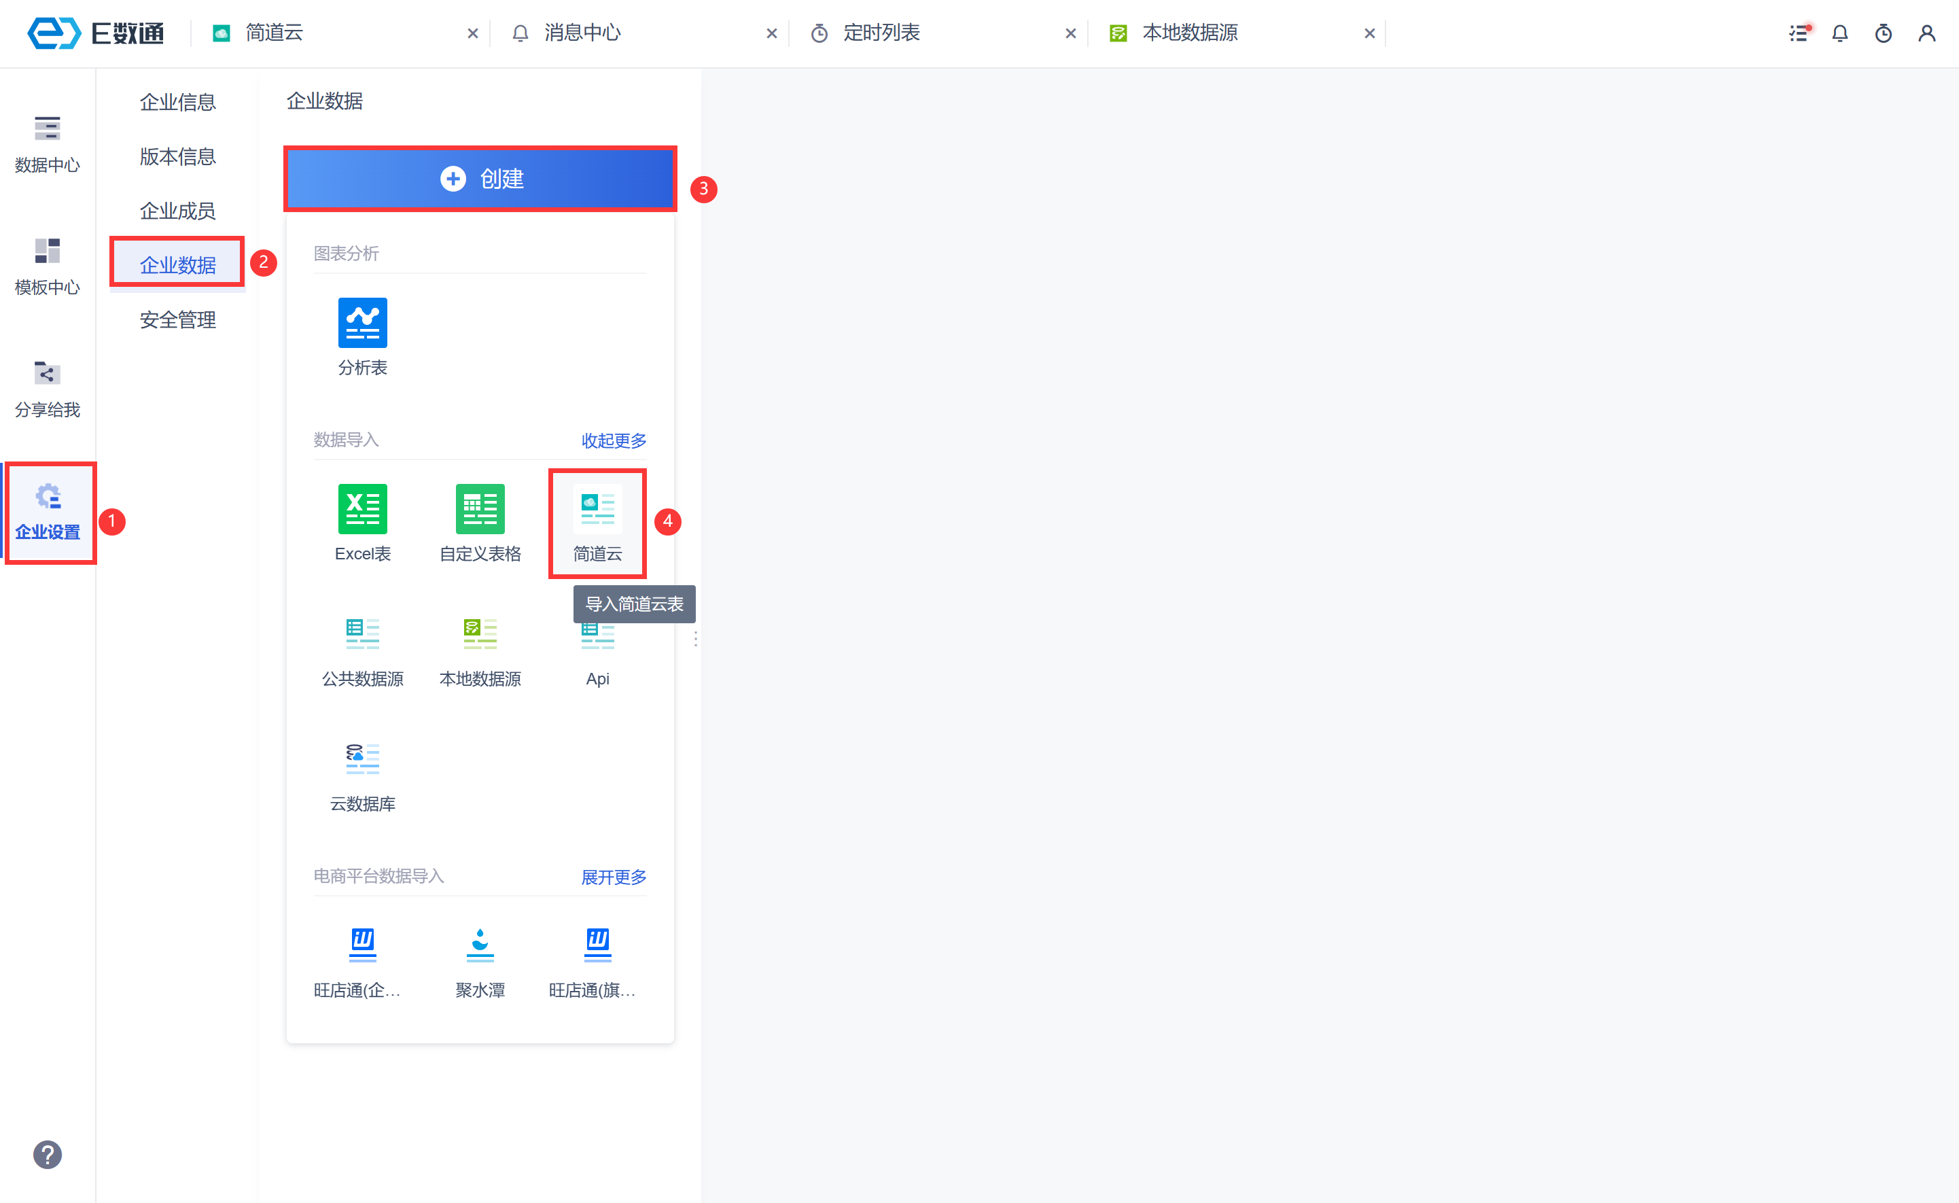Switch to the 定时列表 tab
The height and width of the screenshot is (1203, 1959).
881,33
